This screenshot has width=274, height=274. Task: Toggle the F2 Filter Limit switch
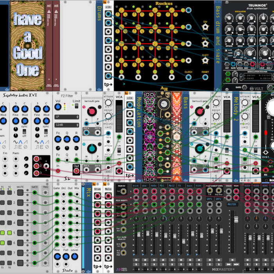(x=77, y=107)
